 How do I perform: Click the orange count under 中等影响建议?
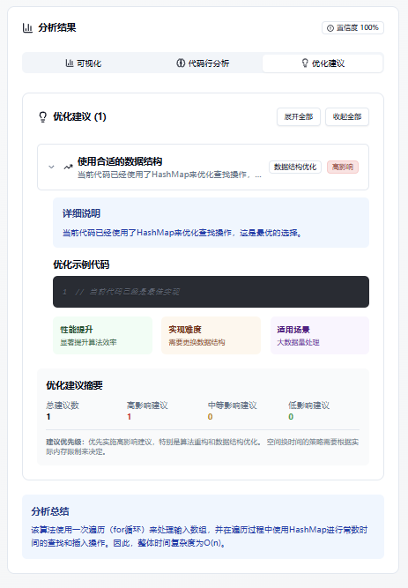(x=210, y=417)
